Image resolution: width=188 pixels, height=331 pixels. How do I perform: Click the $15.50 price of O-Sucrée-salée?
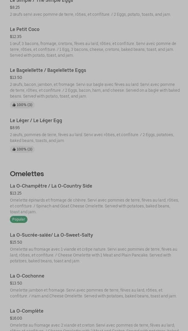pos(16,242)
